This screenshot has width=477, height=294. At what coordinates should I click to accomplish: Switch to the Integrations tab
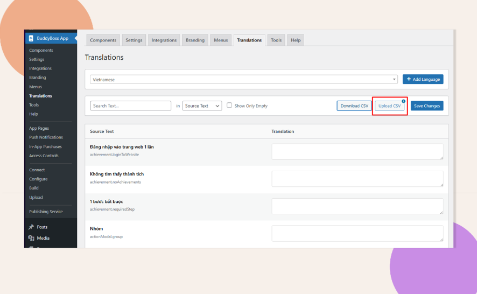[164, 40]
